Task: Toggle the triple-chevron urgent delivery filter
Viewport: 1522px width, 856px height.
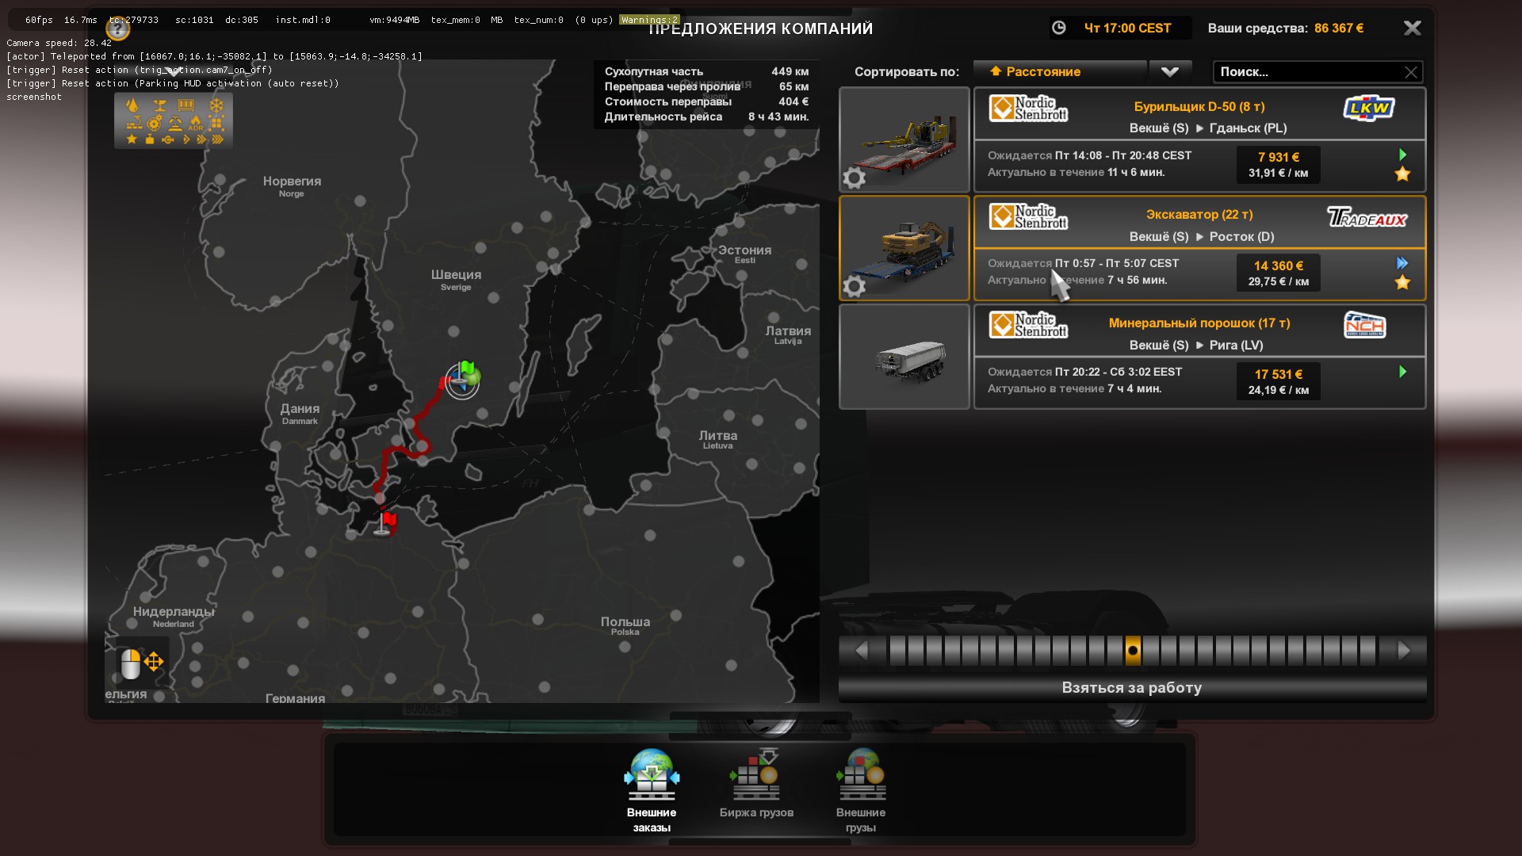Action: pyautogui.click(x=218, y=139)
